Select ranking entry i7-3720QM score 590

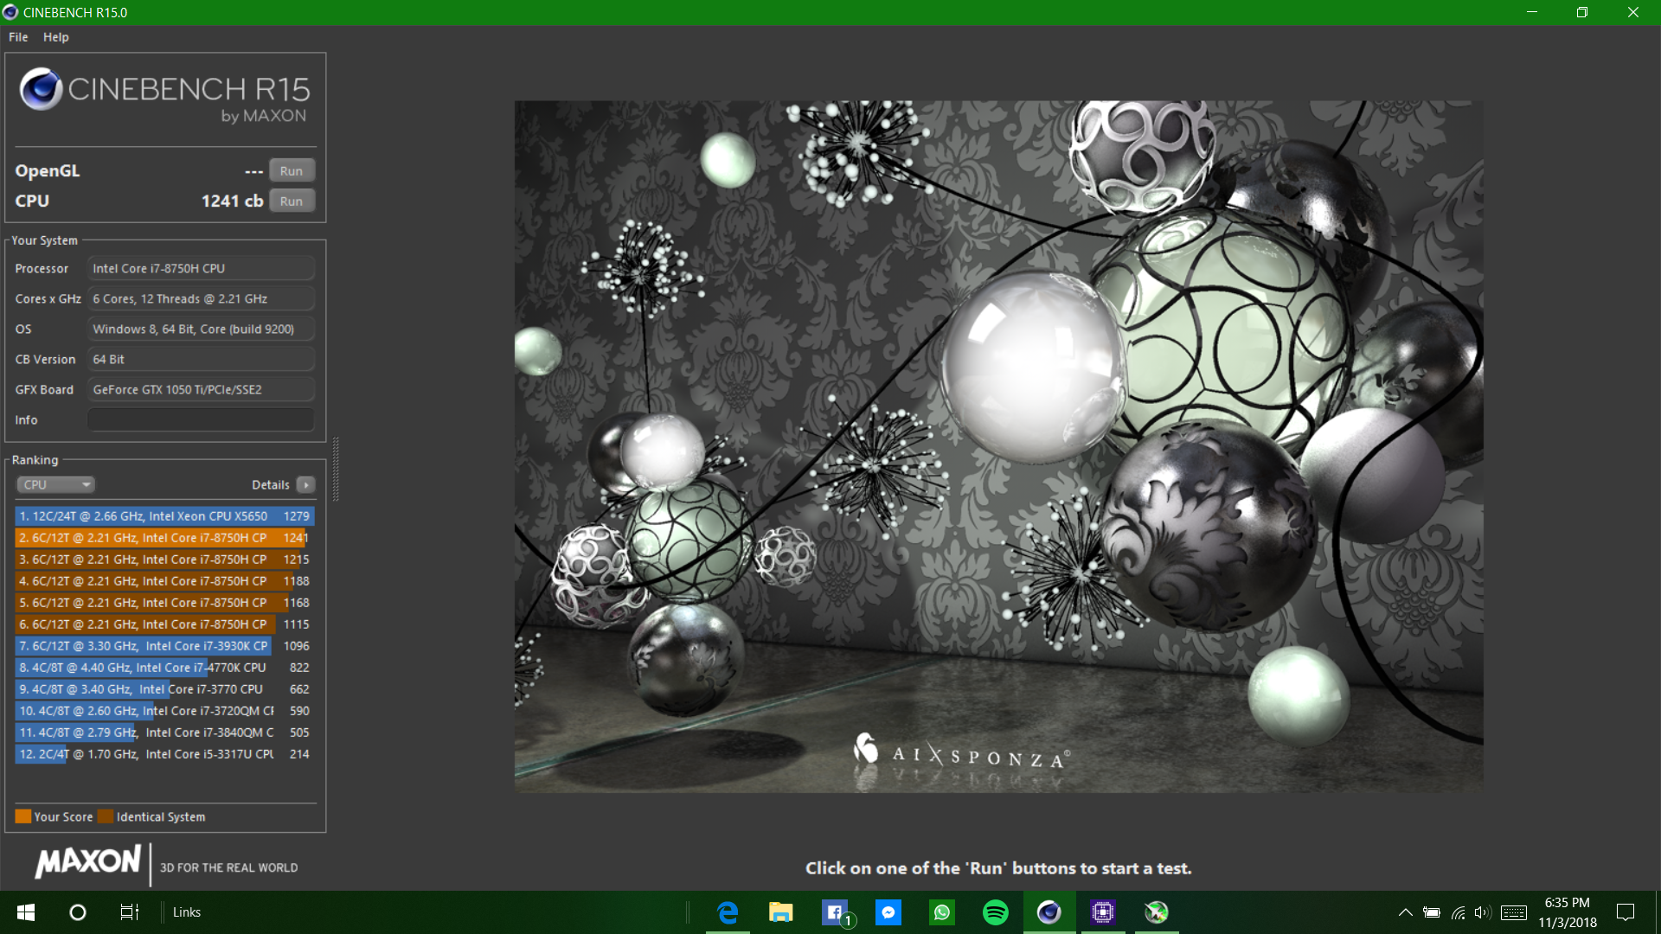coord(164,710)
